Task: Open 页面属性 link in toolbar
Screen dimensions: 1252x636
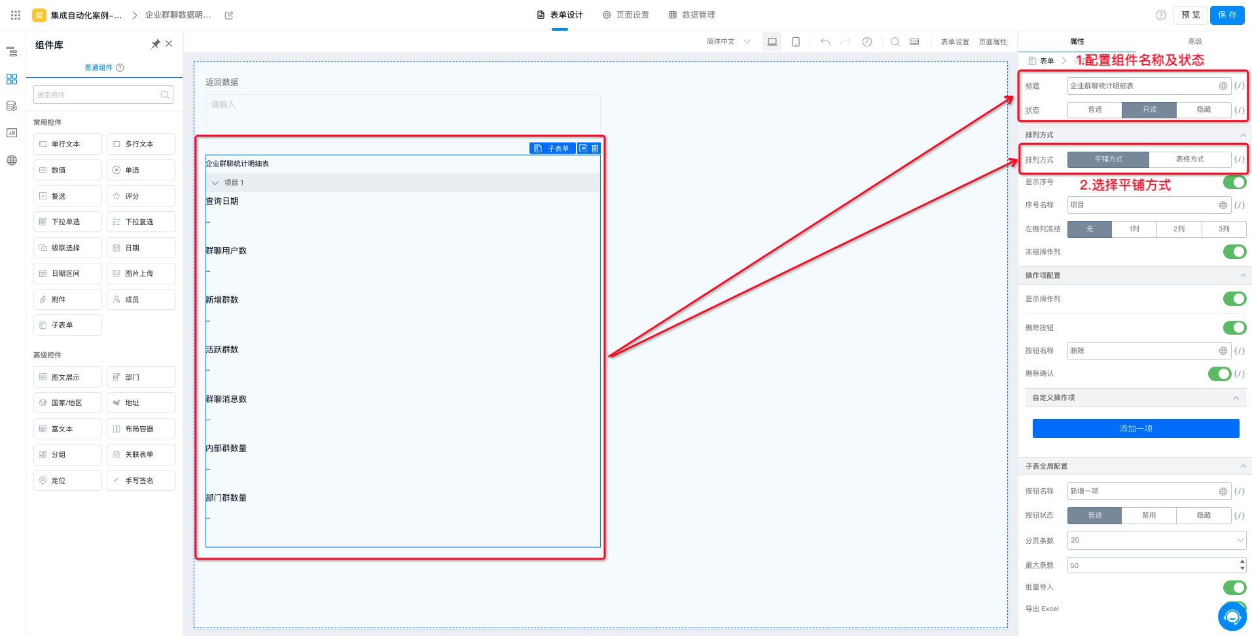Action: coord(993,42)
